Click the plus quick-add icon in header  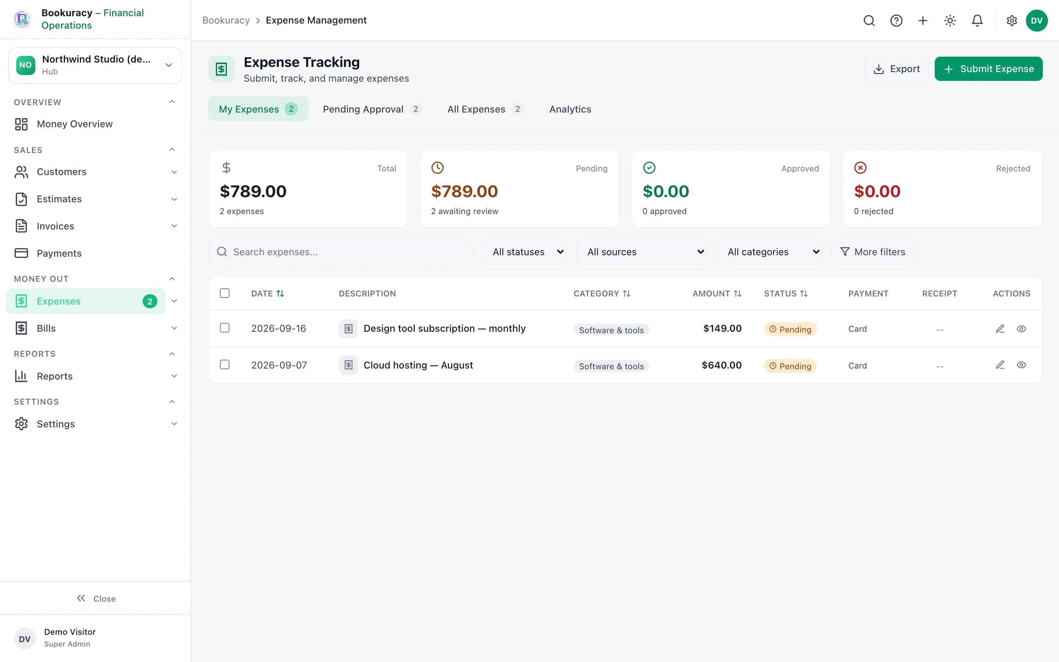coord(923,21)
